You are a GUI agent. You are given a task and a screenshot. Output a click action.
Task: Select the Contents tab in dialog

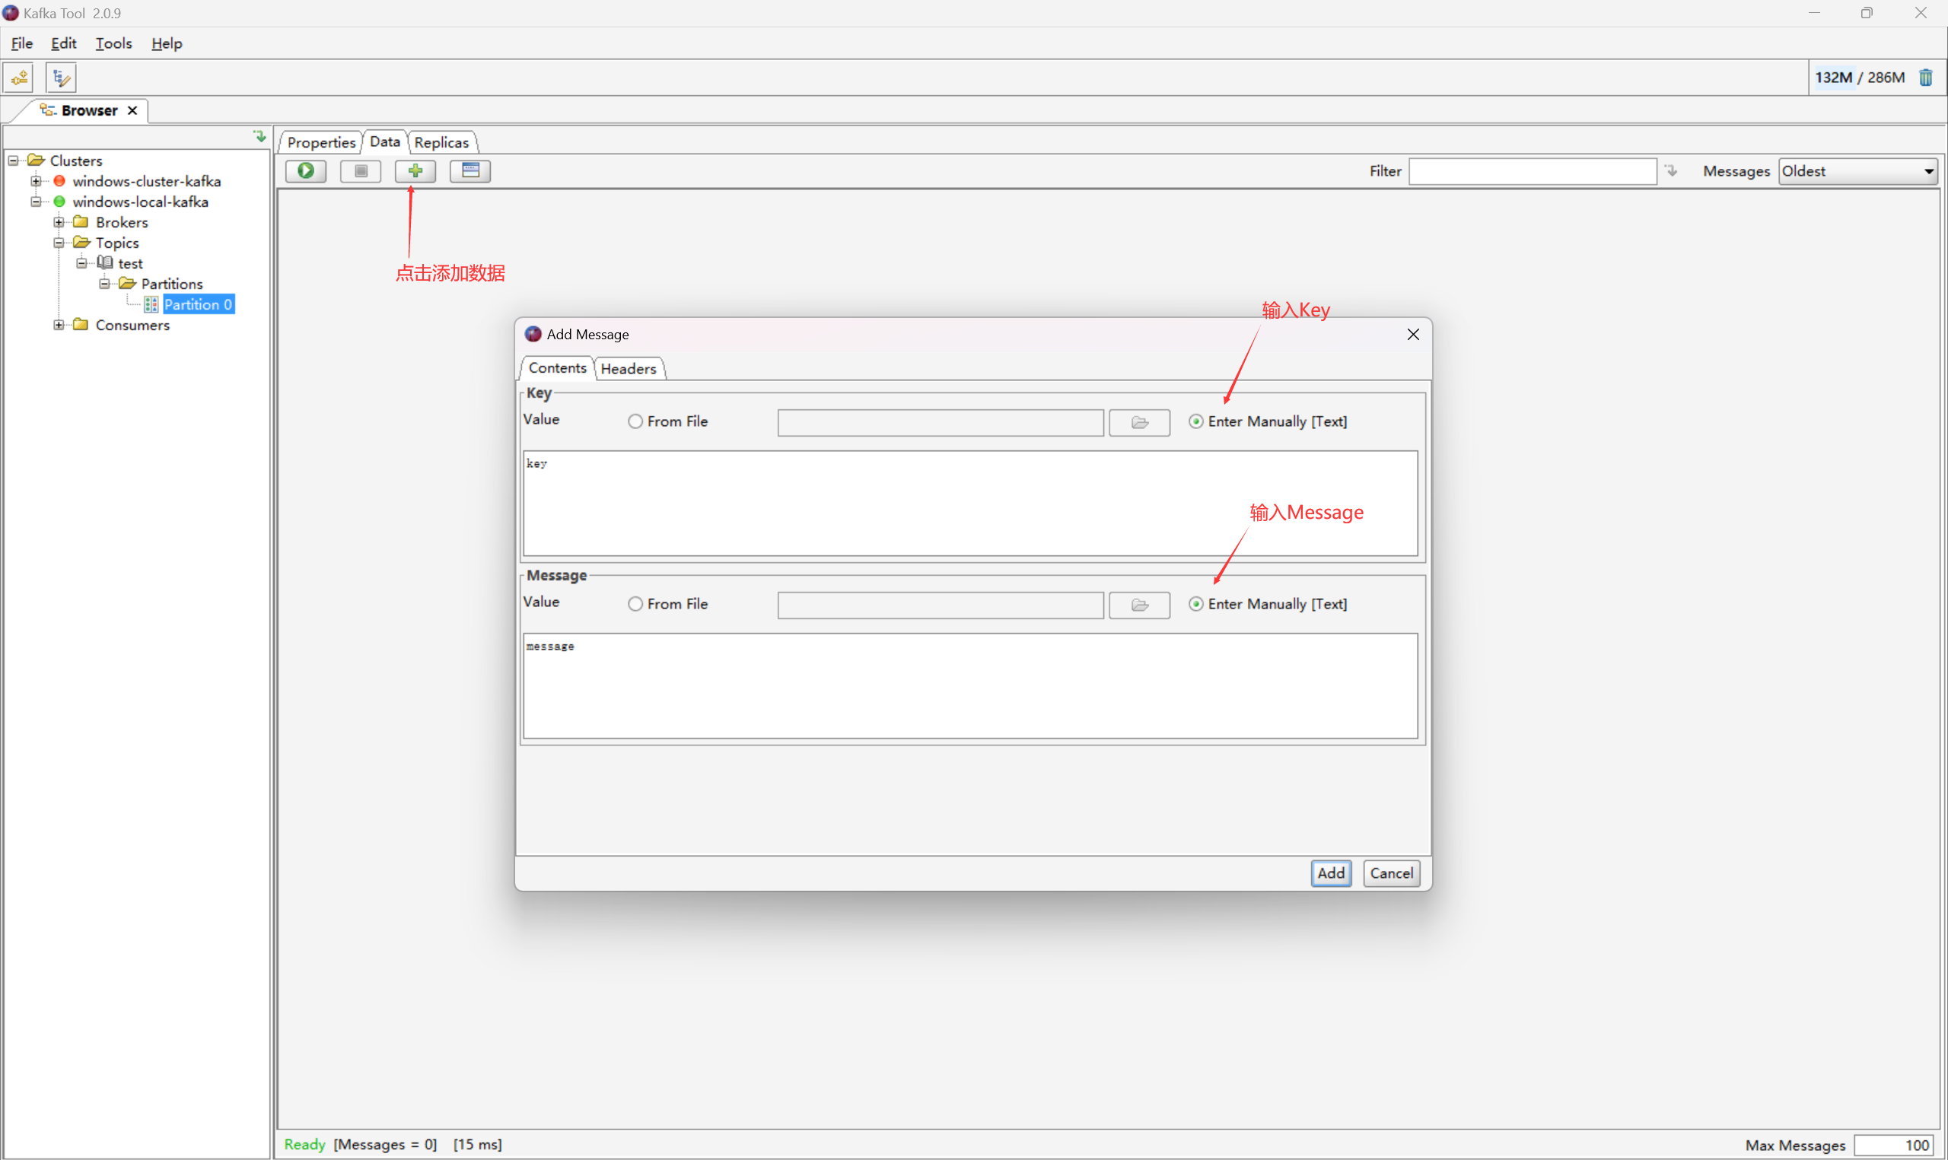[557, 368]
